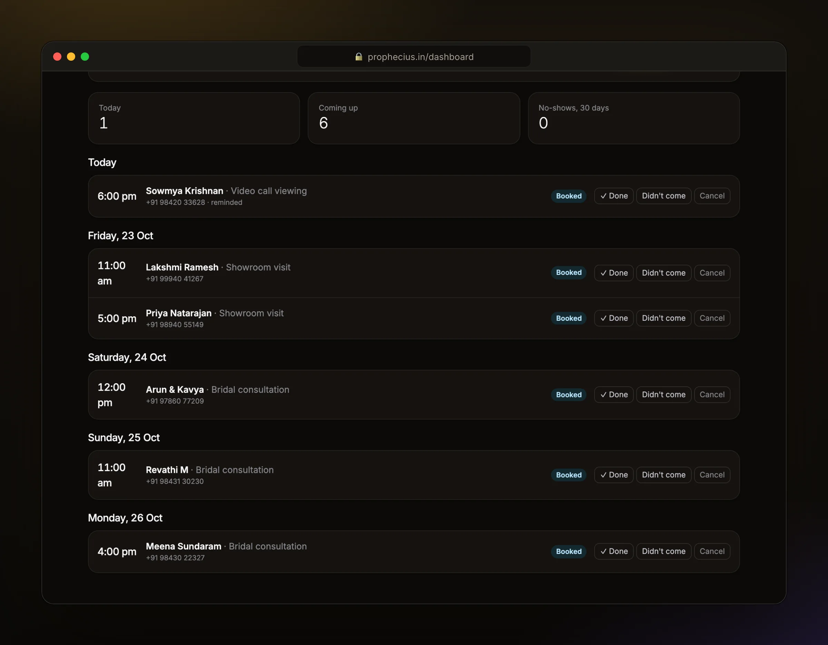This screenshot has height=645, width=828.
Task: Mark Revathi M as Didn't come
Action: coord(663,475)
